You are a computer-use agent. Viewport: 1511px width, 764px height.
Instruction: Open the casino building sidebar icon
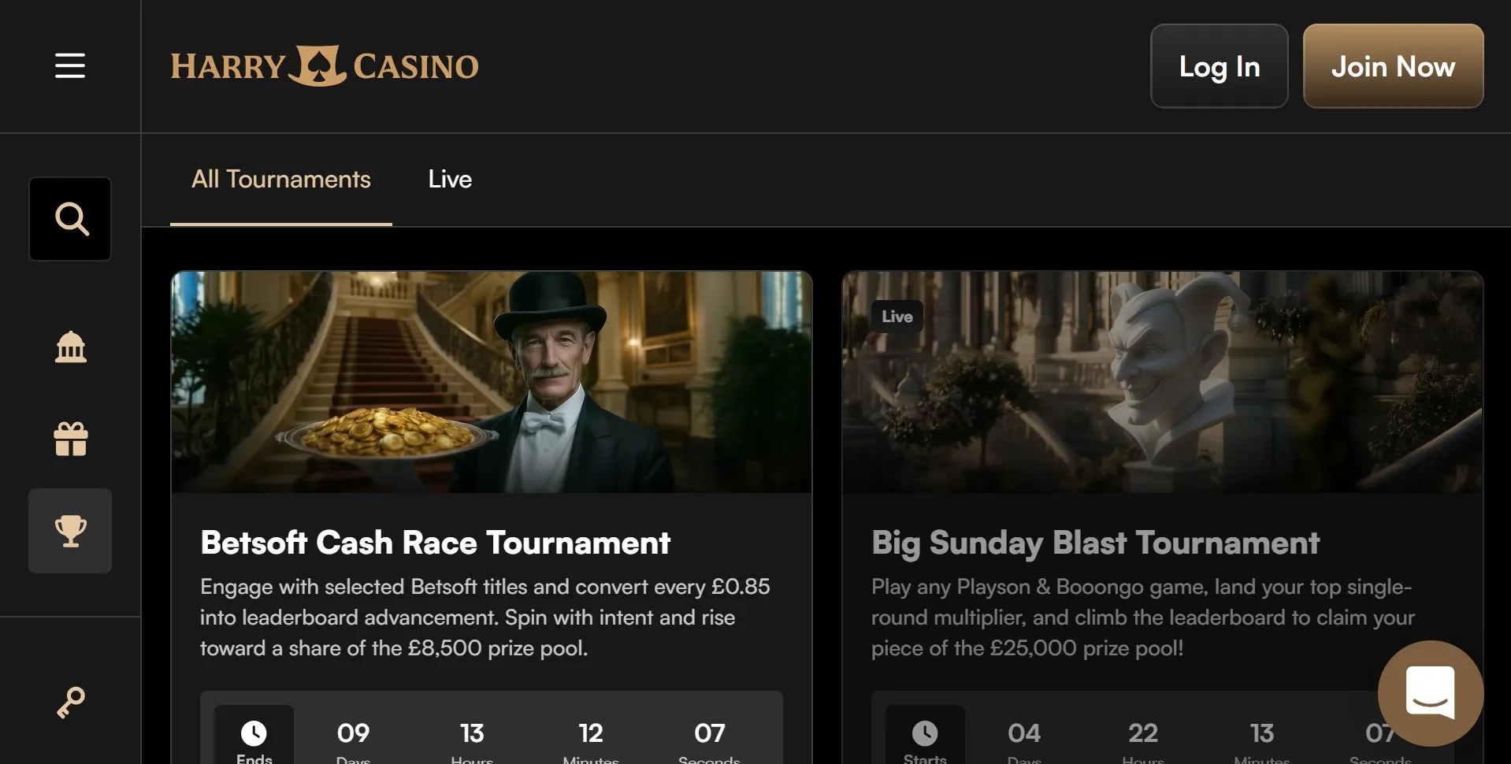tap(71, 347)
